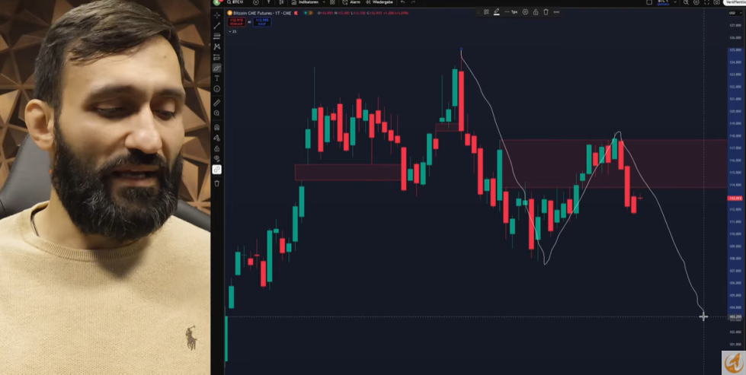The height and width of the screenshot is (375, 746).
Task: Open the Alarm menu item
Action: point(351,2)
